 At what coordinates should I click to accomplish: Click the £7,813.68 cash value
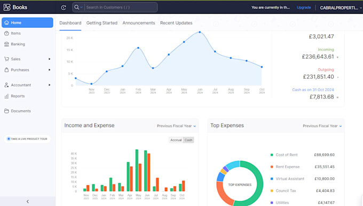point(322,97)
